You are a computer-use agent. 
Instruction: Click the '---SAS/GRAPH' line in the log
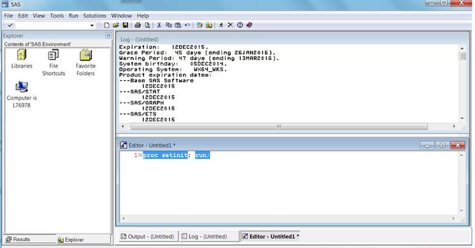tap(141, 103)
